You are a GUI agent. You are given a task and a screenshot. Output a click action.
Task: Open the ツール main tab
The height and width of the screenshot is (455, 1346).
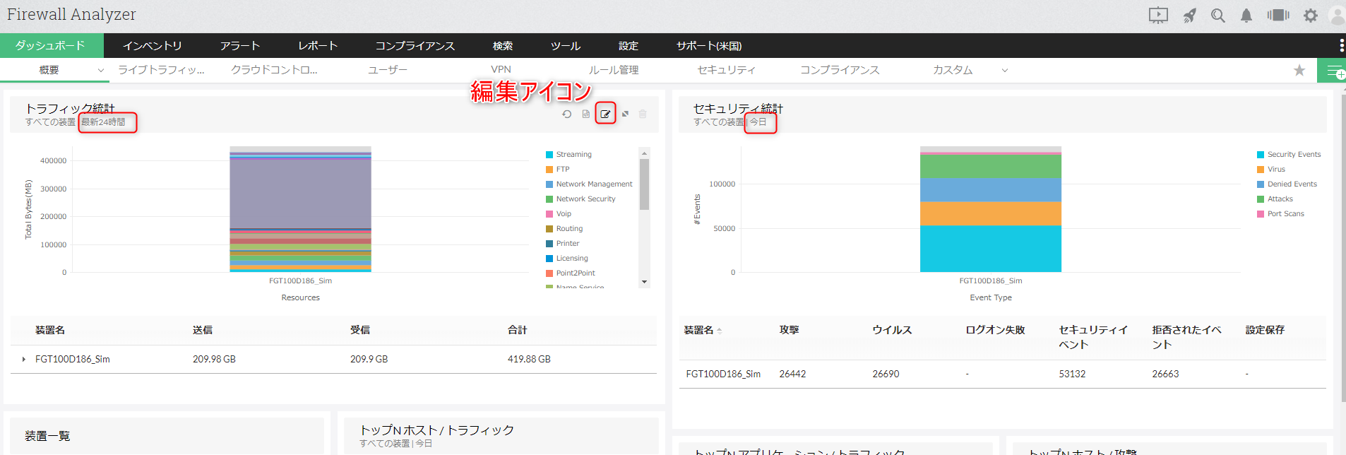pos(566,45)
